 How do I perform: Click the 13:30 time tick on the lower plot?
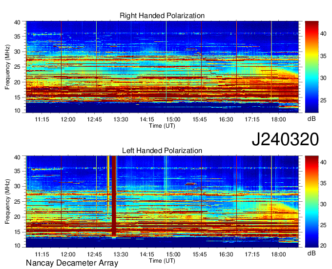pyautogui.click(x=121, y=254)
